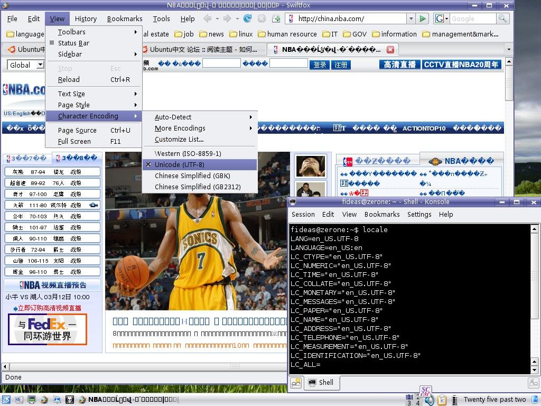
Task: Expand the More Encodings submenu
Action: [200, 128]
